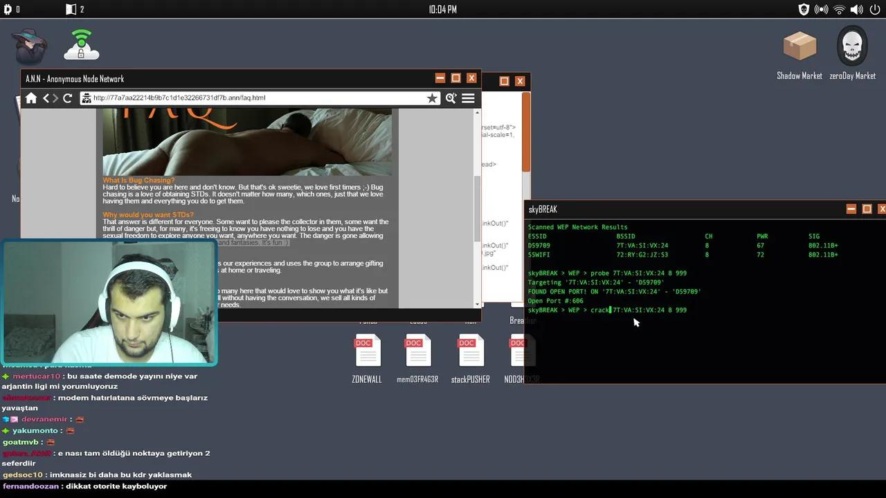Screen dimensions: 886x498
Task: Click the 10:04 PM clock
Action: tap(442, 10)
